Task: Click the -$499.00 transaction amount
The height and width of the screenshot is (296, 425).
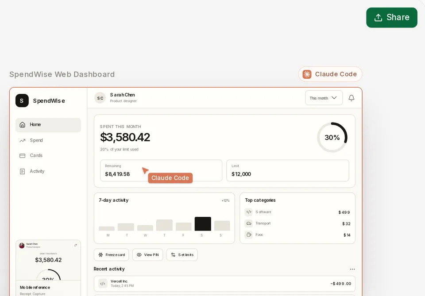Action: point(341,284)
